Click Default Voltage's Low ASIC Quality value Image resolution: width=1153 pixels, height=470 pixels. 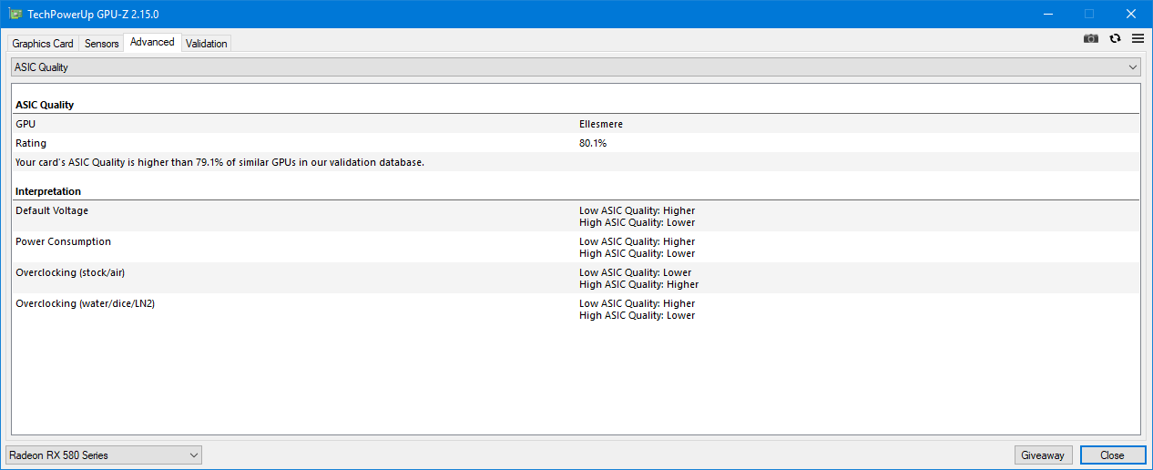click(x=637, y=210)
